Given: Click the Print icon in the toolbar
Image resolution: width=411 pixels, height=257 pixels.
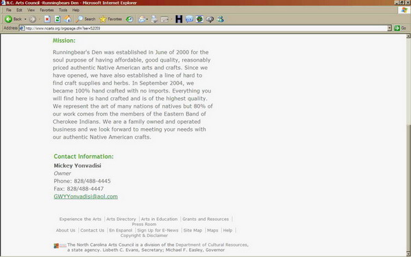Looking at the screenshot, I should [x=154, y=19].
